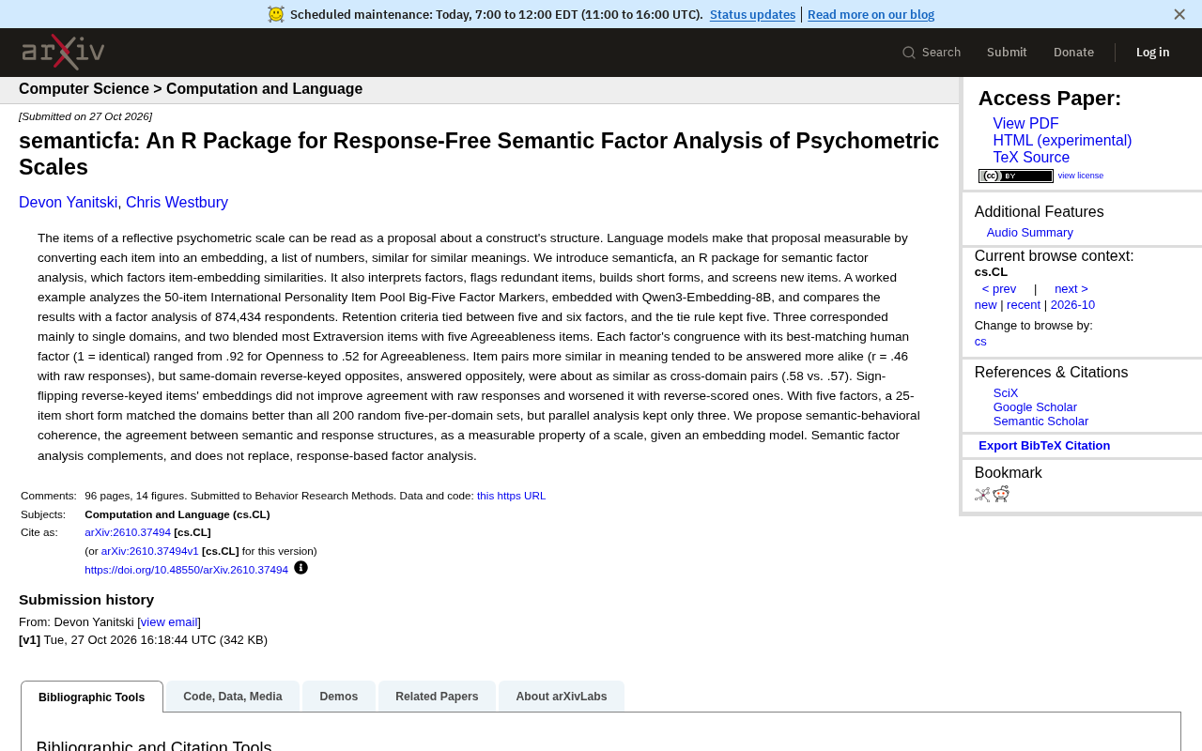Image resolution: width=1202 pixels, height=751 pixels.
Task: Open arXiv:2610.37494v1 version link
Action: click(x=150, y=551)
